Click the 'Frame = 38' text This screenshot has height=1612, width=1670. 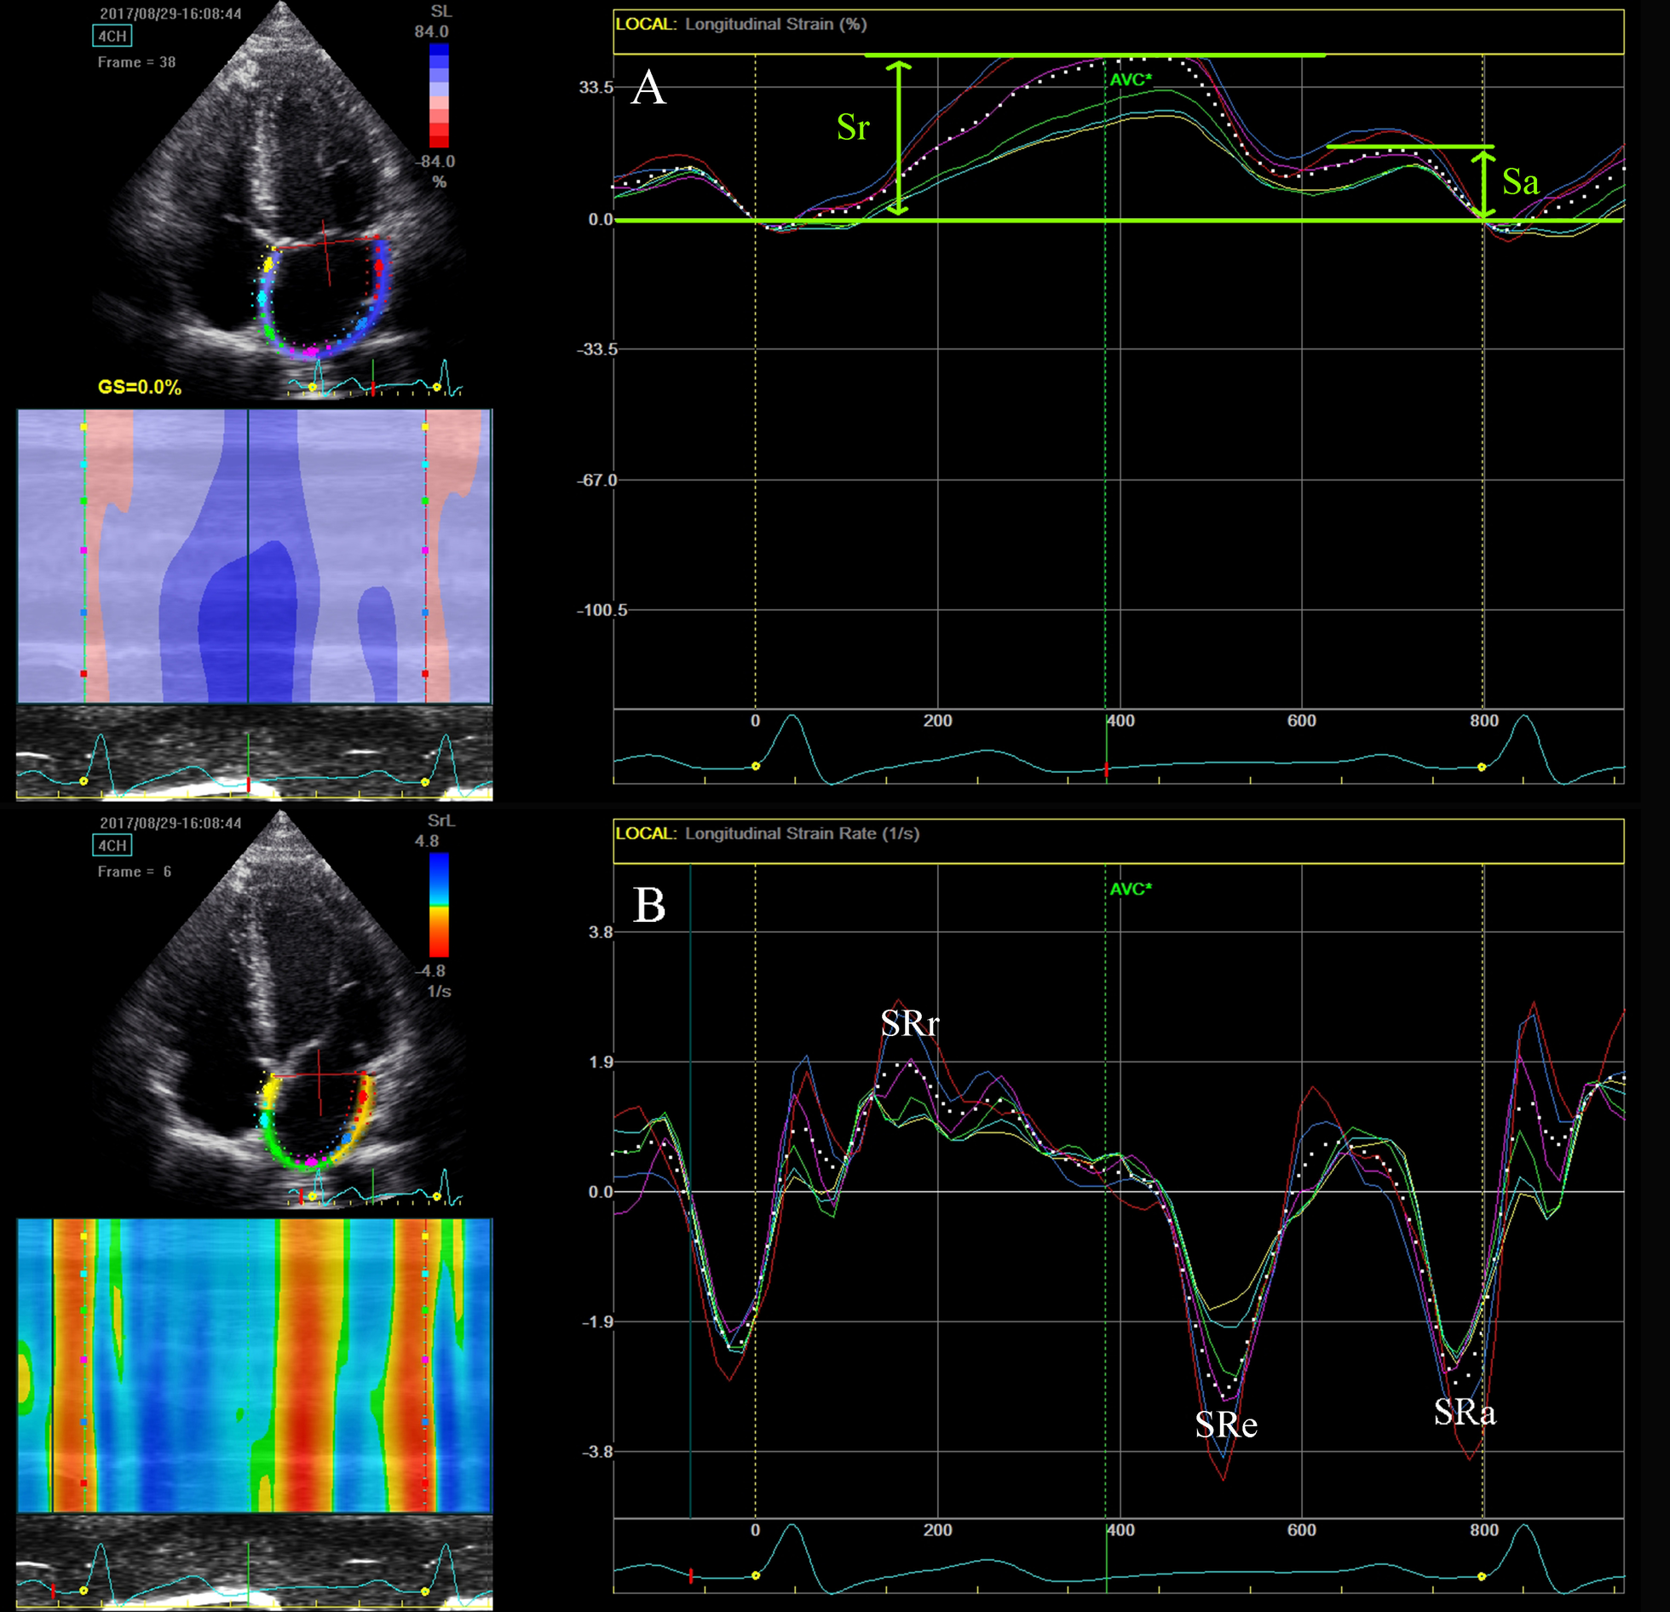[x=136, y=62]
